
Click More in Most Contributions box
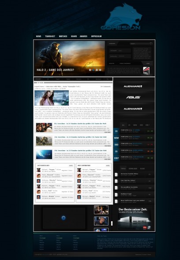click(108, 166)
